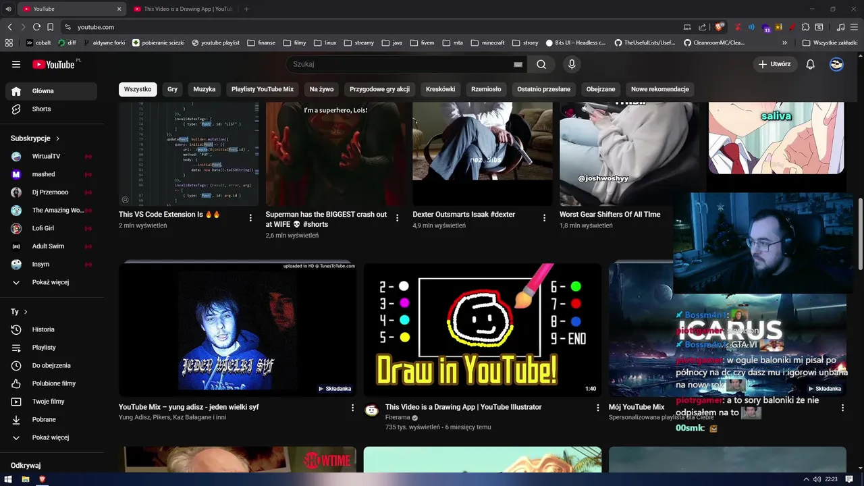Open the 'streamy' bookmarks folder
The image size is (864, 486).
[x=359, y=43]
